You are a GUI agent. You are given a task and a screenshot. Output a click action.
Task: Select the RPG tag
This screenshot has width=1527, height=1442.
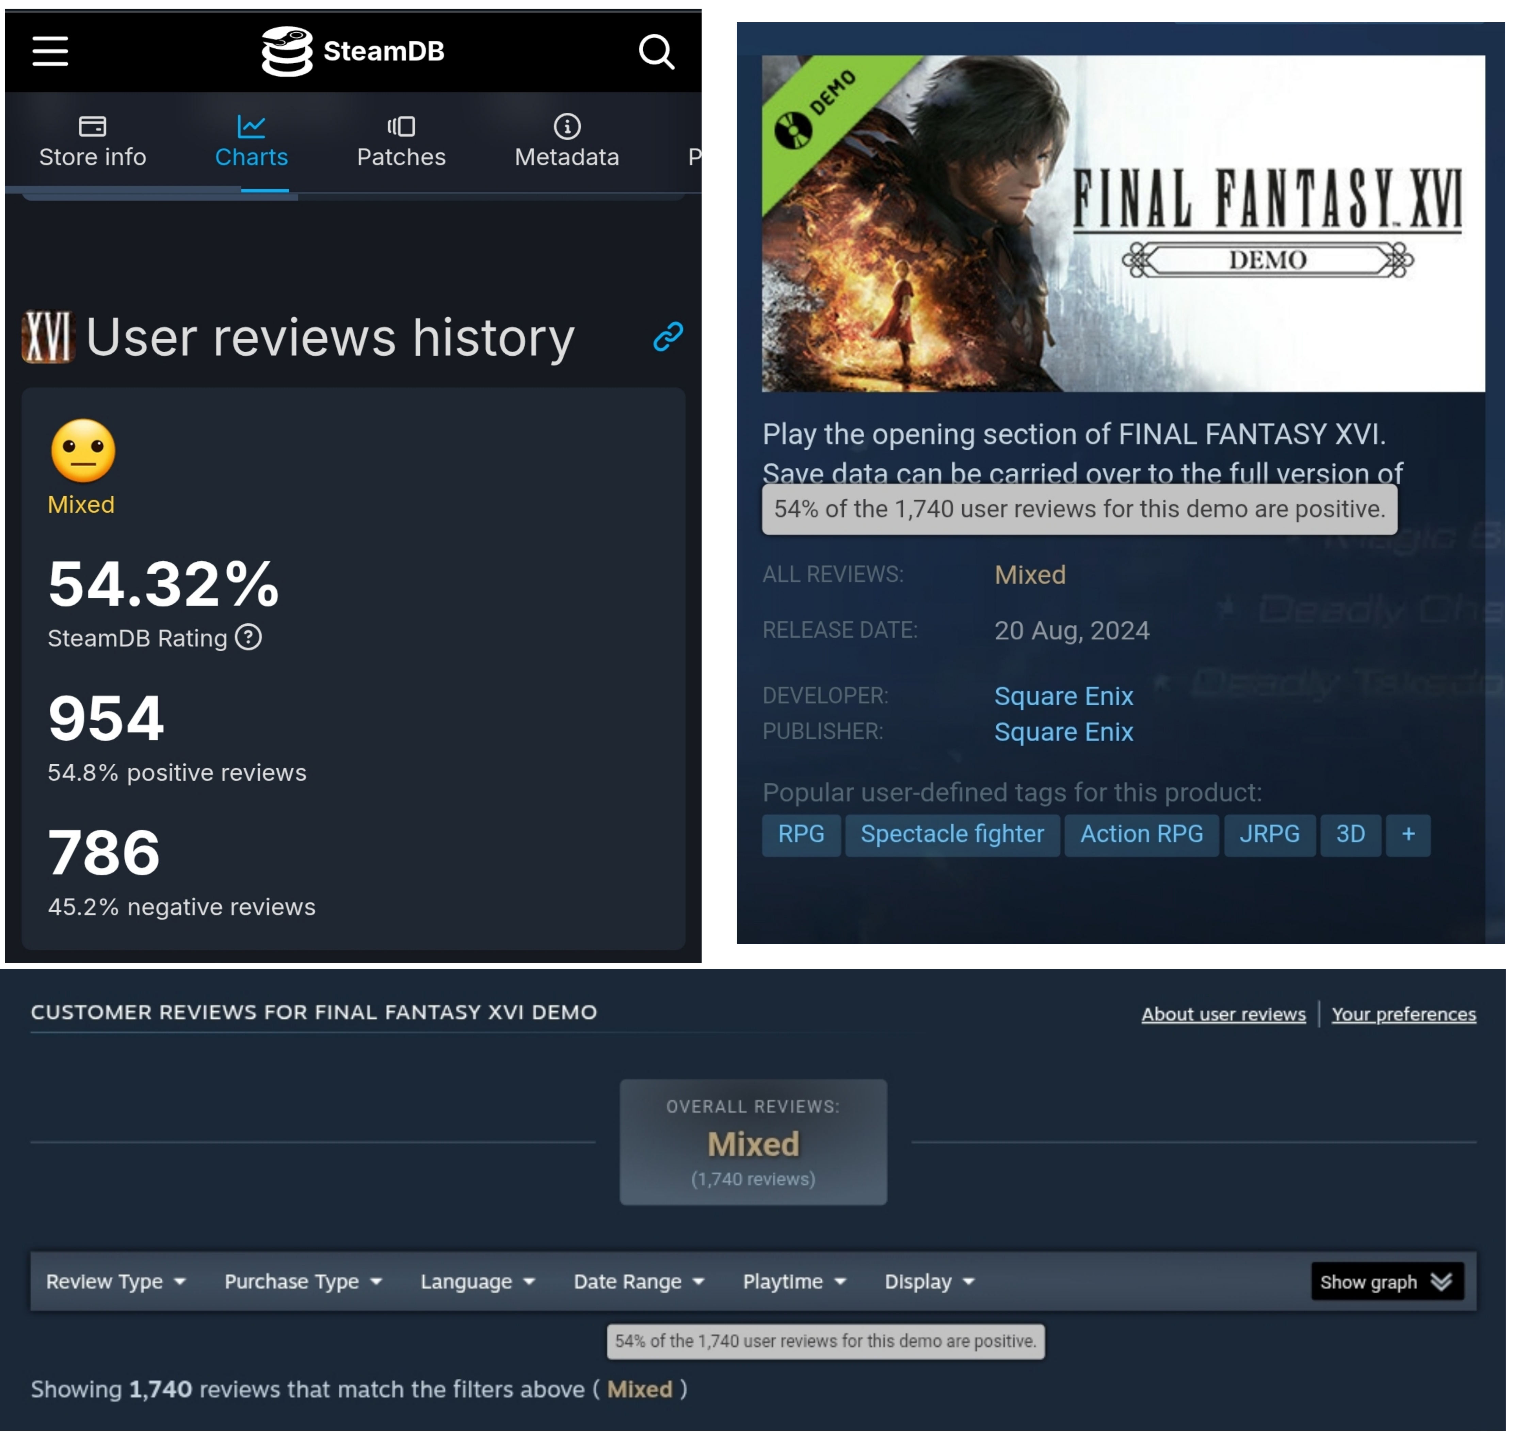(x=802, y=835)
